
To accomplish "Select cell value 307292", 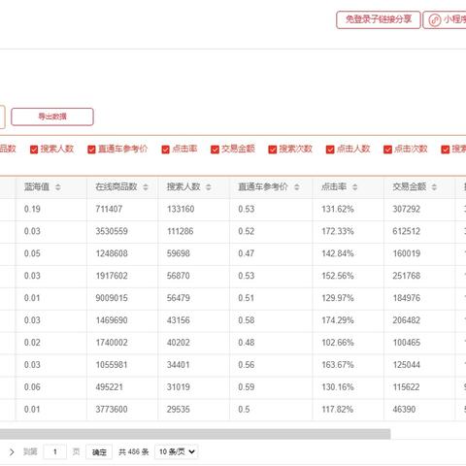I will pyautogui.click(x=407, y=209).
